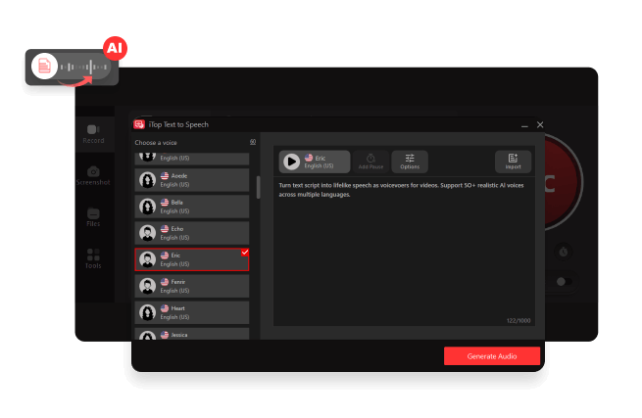Click the selected Eric voice checkmark
Viewport: 642px width, 418px height.
pyautogui.click(x=244, y=253)
